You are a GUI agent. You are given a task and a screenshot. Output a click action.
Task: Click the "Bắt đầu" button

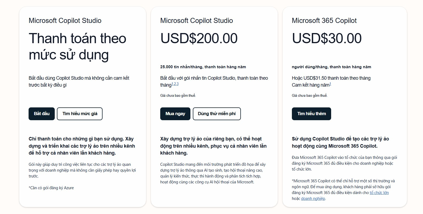coord(42,114)
